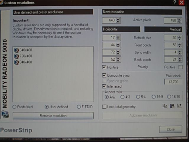Choose the 16:9 aspect ratio
The height and width of the screenshot is (142, 189).
pos(154,97)
